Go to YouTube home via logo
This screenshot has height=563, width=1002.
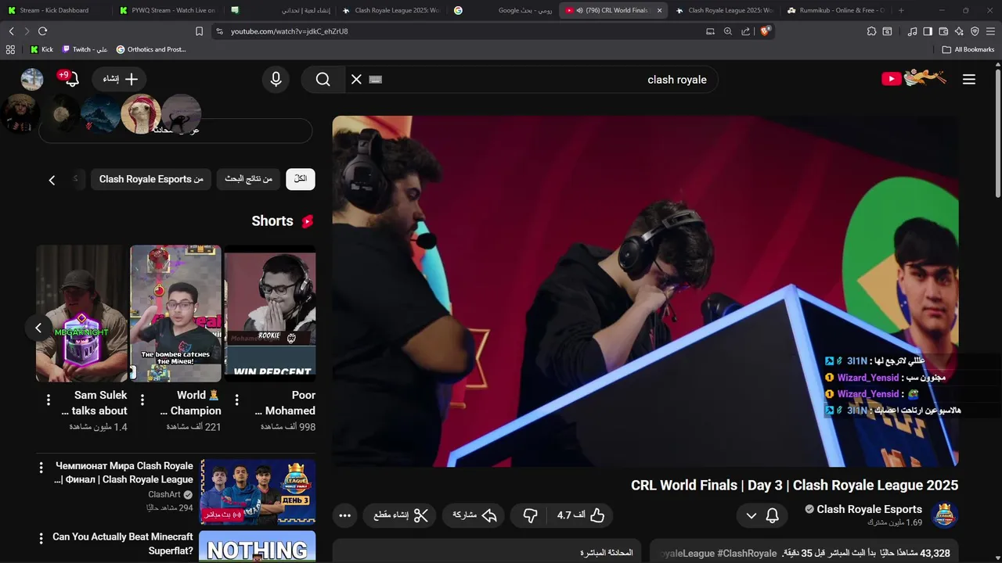tap(914, 78)
